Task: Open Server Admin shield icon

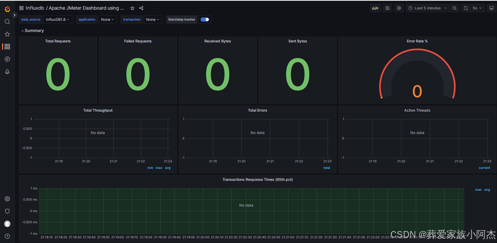Action: point(7,211)
